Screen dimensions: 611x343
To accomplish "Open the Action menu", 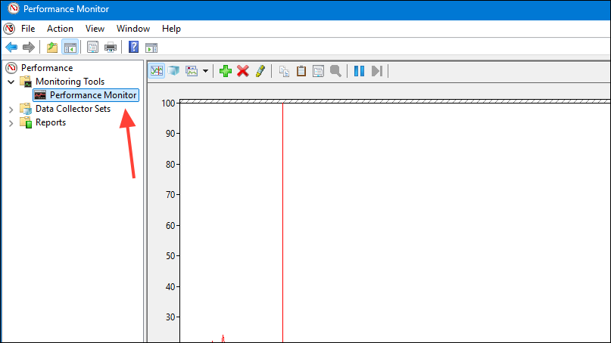I will click(x=60, y=29).
